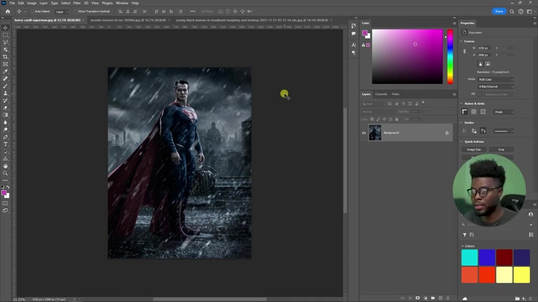538x302 pixels.
Task: Pick the cyan swatch in Colors
Action: 469,257
